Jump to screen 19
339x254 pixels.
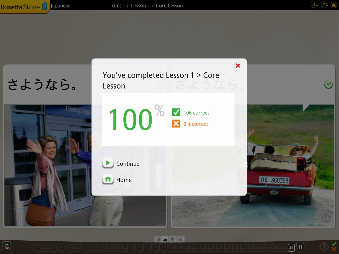180,247
